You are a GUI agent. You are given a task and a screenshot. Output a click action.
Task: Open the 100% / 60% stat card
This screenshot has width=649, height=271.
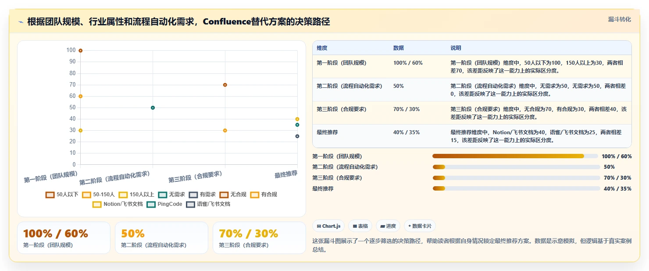click(64, 238)
